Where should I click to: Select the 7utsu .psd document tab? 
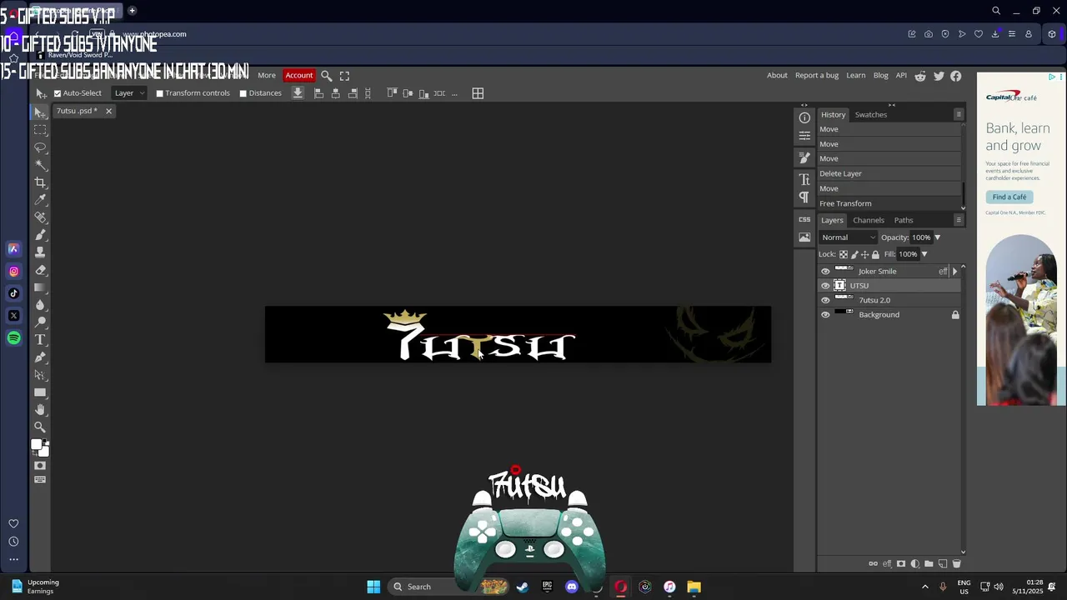[77, 111]
